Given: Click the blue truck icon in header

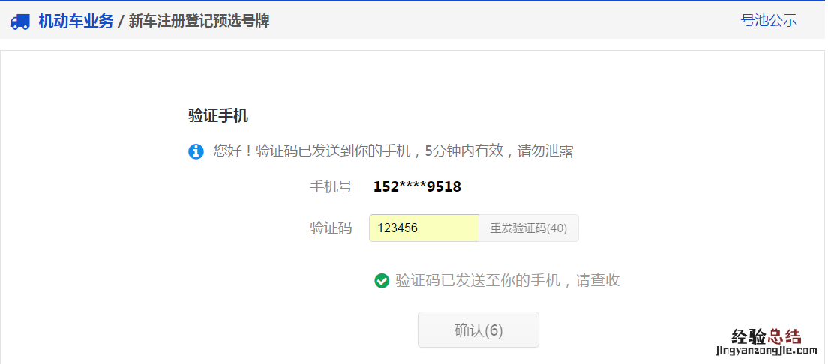Looking at the screenshot, I should click(20, 22).
